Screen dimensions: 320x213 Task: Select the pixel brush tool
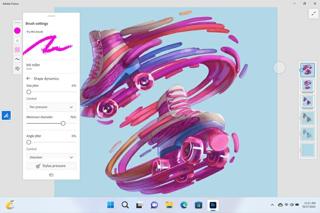6,115
